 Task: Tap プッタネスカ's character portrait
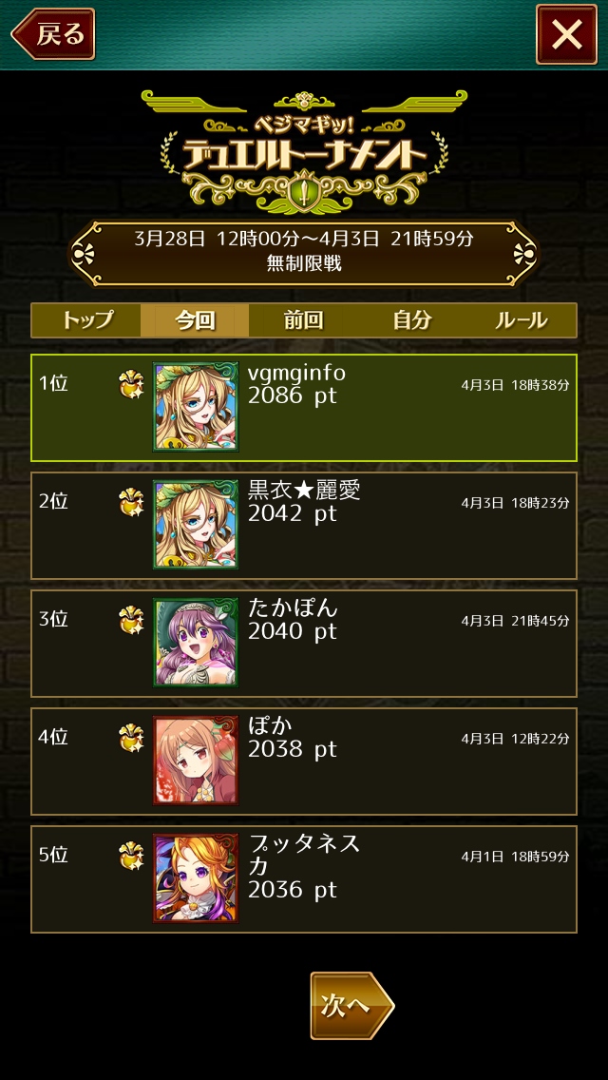click(x=196, y=878)
